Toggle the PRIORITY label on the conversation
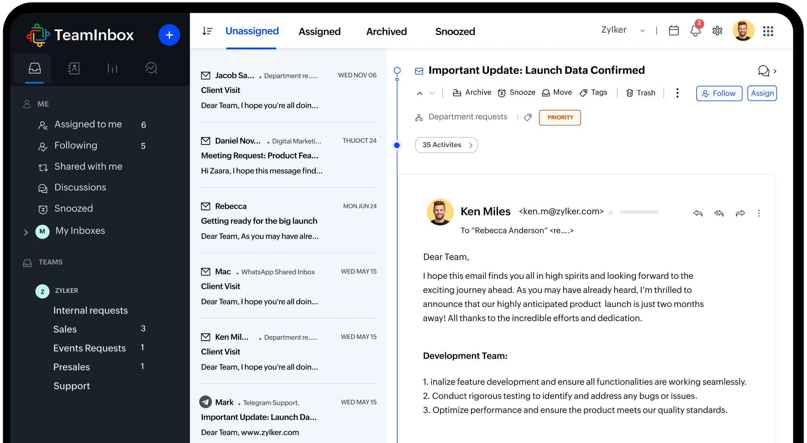The image size is (807, 443). coord(560,117)
